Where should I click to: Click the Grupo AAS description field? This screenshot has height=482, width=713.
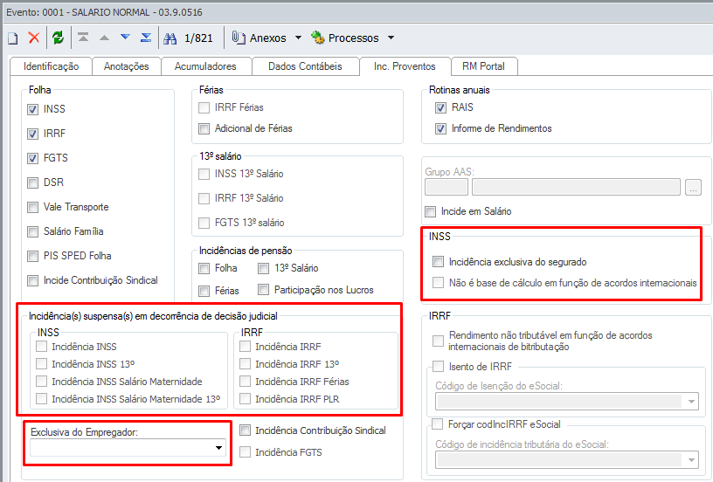pyautogui.click(x=576, y=187)
